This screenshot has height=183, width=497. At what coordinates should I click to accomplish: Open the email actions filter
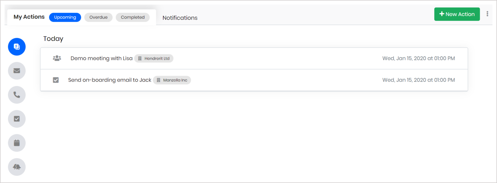pos(17,71)
